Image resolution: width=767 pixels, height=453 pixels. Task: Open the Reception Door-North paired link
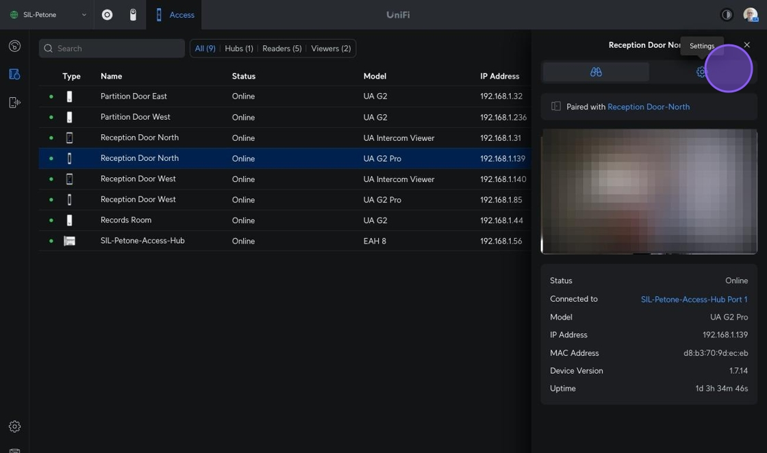pos(648,107)
